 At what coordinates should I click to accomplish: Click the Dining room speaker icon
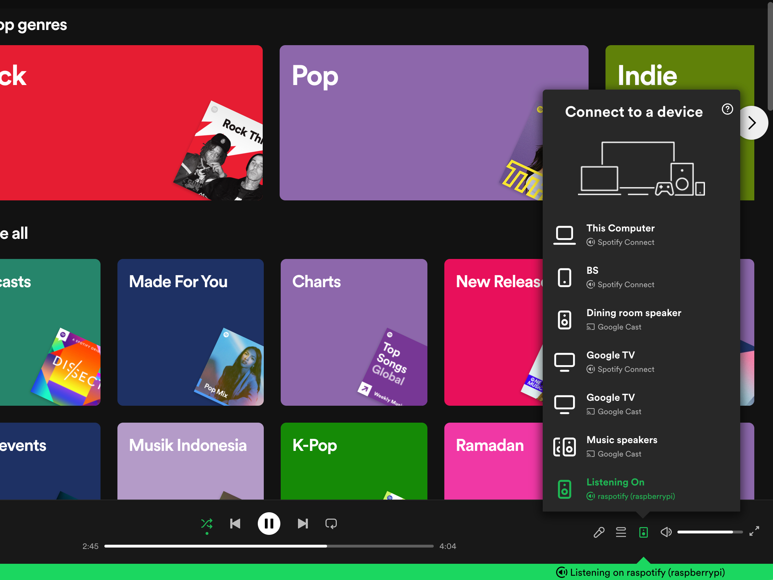(x=564, y=320)
